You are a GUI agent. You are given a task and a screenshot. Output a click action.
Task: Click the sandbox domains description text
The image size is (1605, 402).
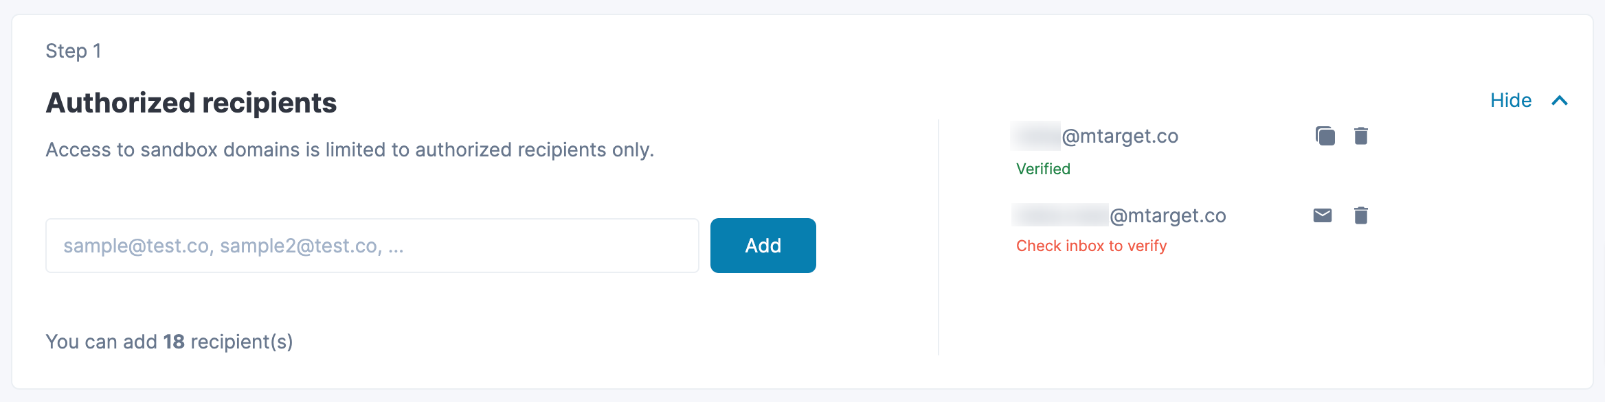(x=349, y=150)
